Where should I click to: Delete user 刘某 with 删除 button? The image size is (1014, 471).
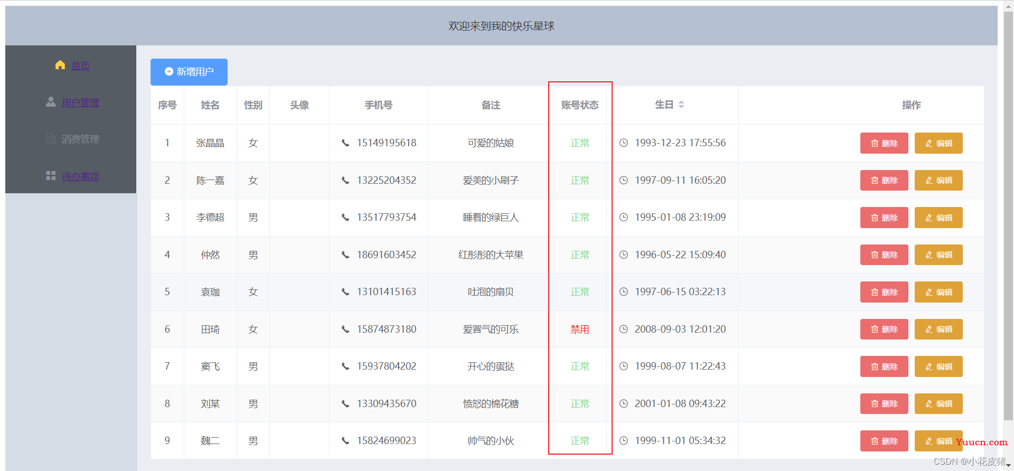(x=884, y=404)
